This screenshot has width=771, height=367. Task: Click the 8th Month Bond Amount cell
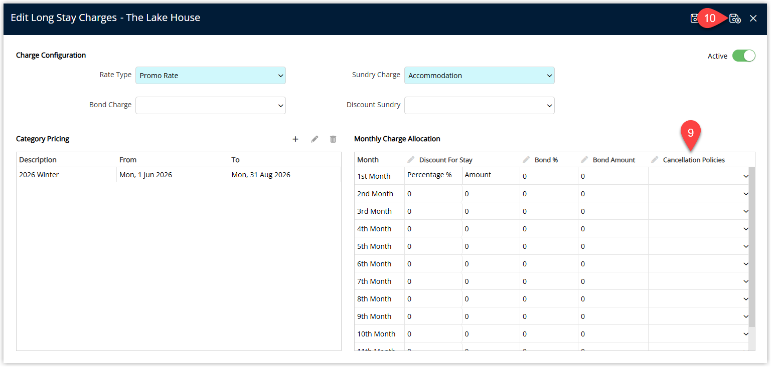click(613, 299)
